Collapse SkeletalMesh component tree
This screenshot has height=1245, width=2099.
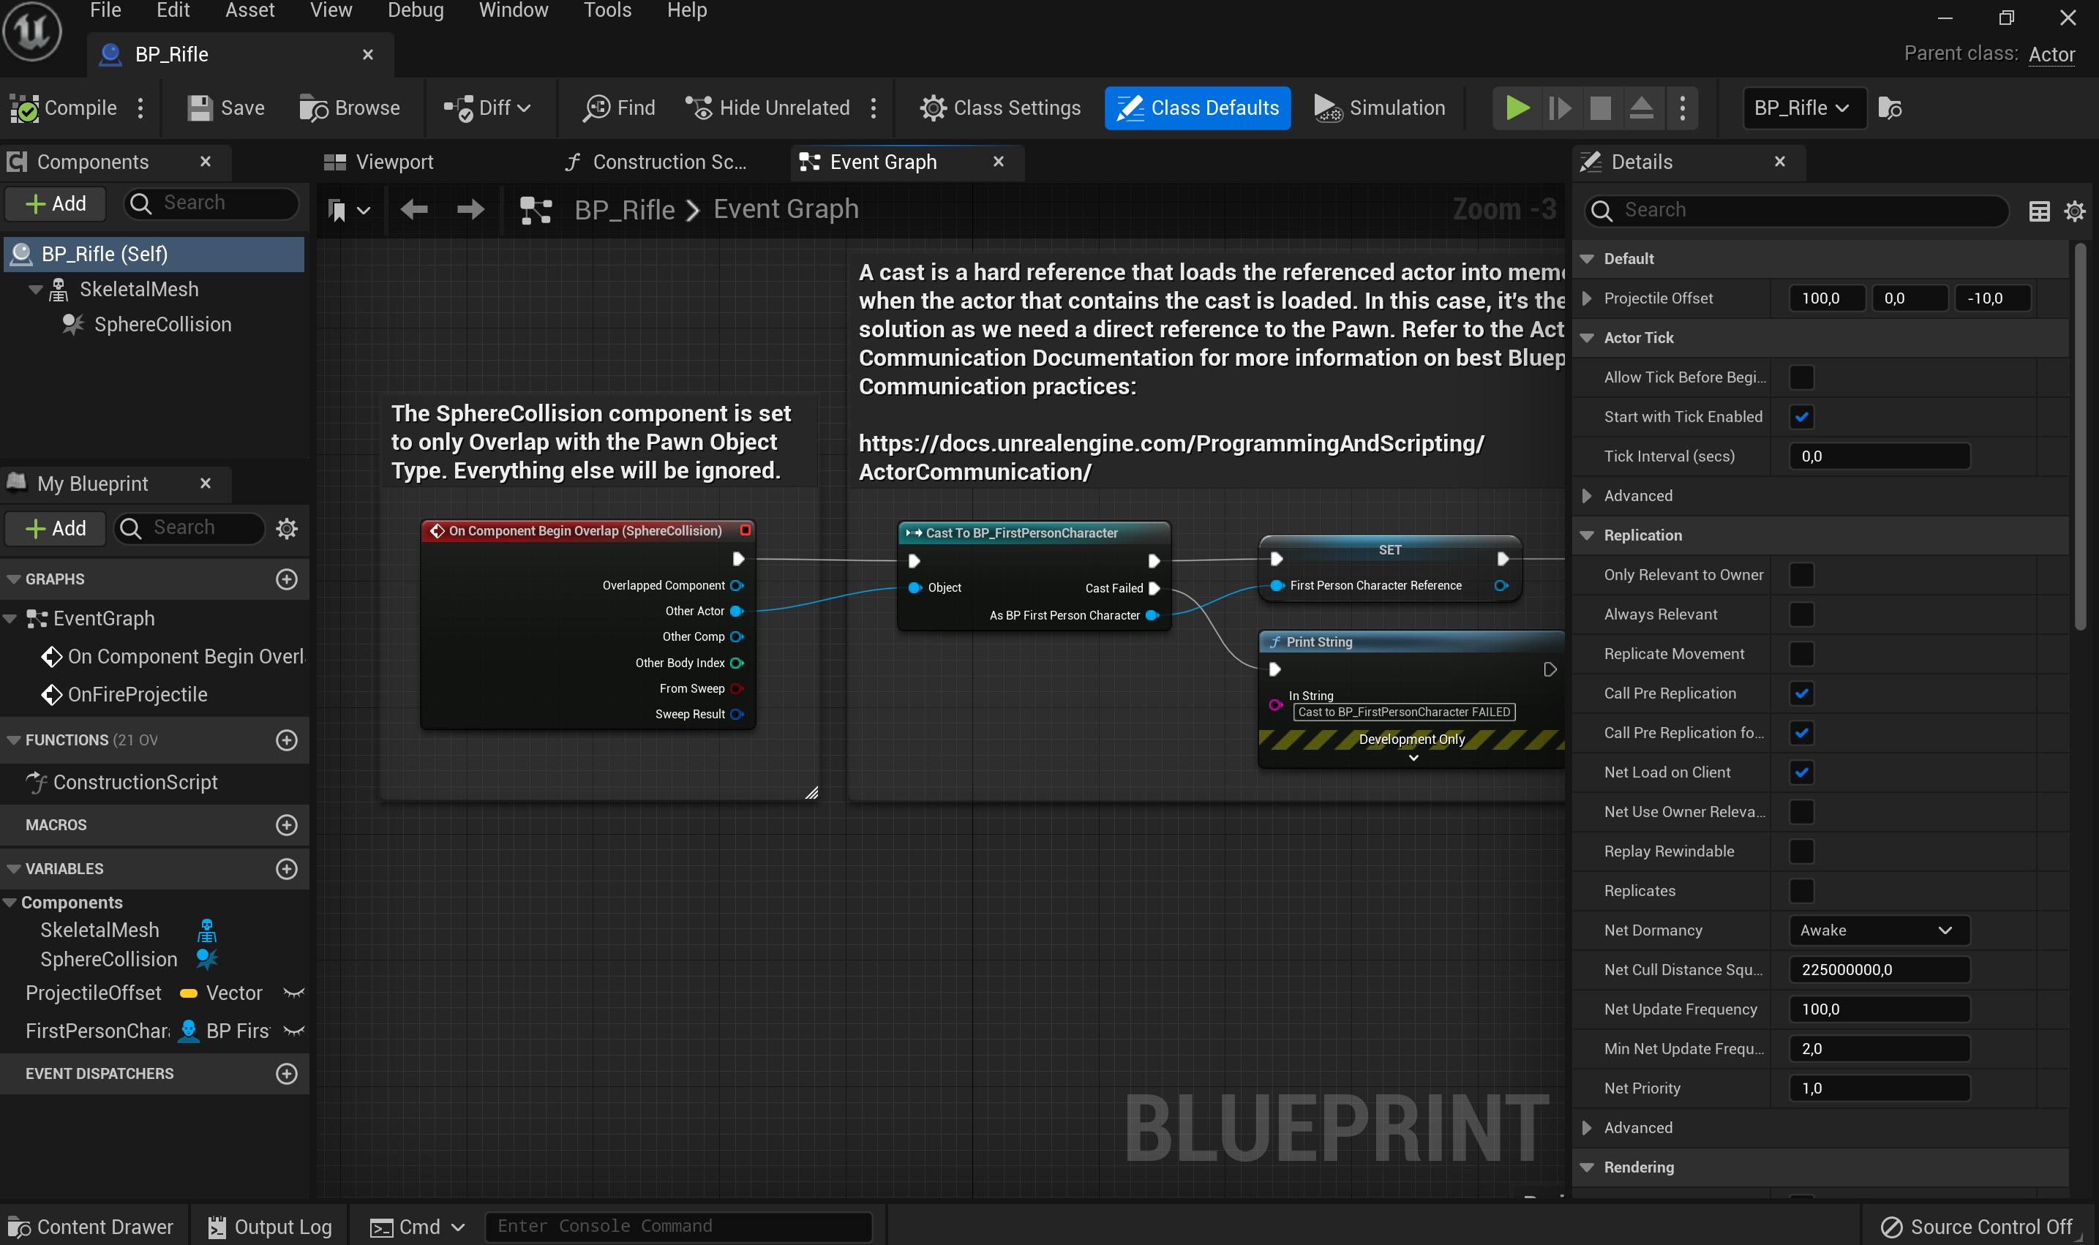pos(35,290)
